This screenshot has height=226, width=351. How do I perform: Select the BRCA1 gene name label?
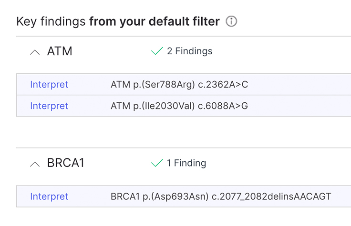[x=66, y=163]
